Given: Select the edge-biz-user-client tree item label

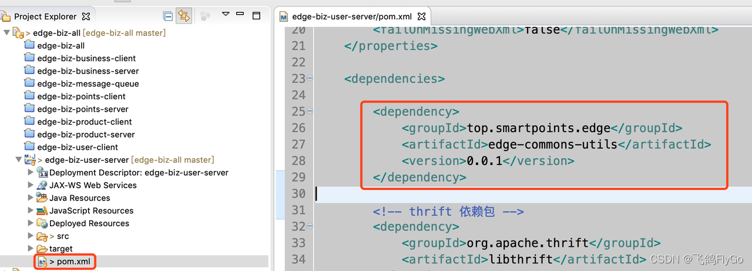Looking at the screenshot, I should pyautogui.click(x=78, y=147).
